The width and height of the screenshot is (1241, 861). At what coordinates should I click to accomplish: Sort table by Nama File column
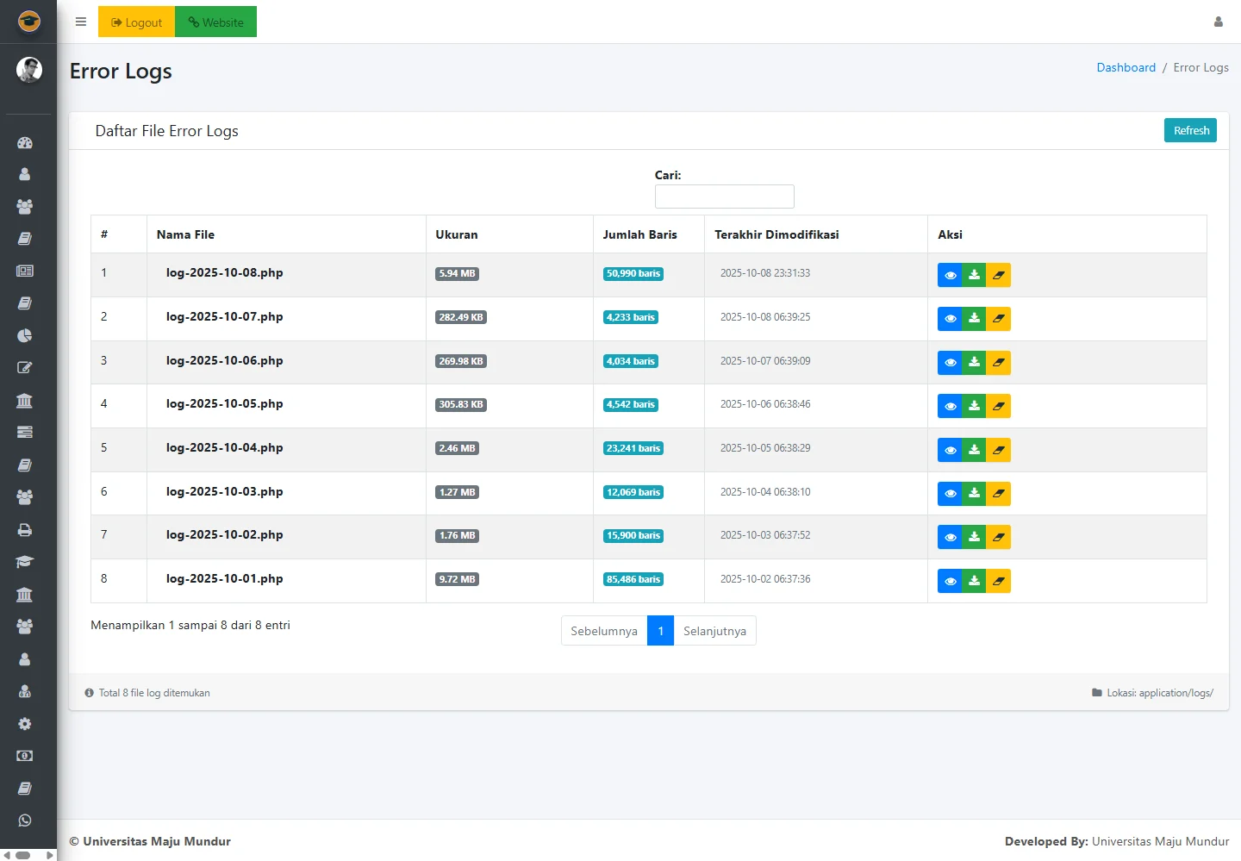tap(185, 234)
